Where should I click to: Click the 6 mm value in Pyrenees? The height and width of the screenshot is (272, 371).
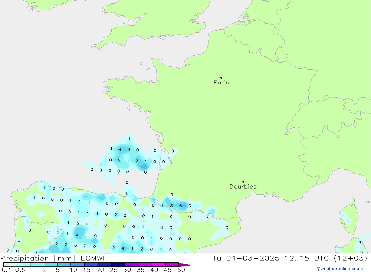(x=181, y=206)
